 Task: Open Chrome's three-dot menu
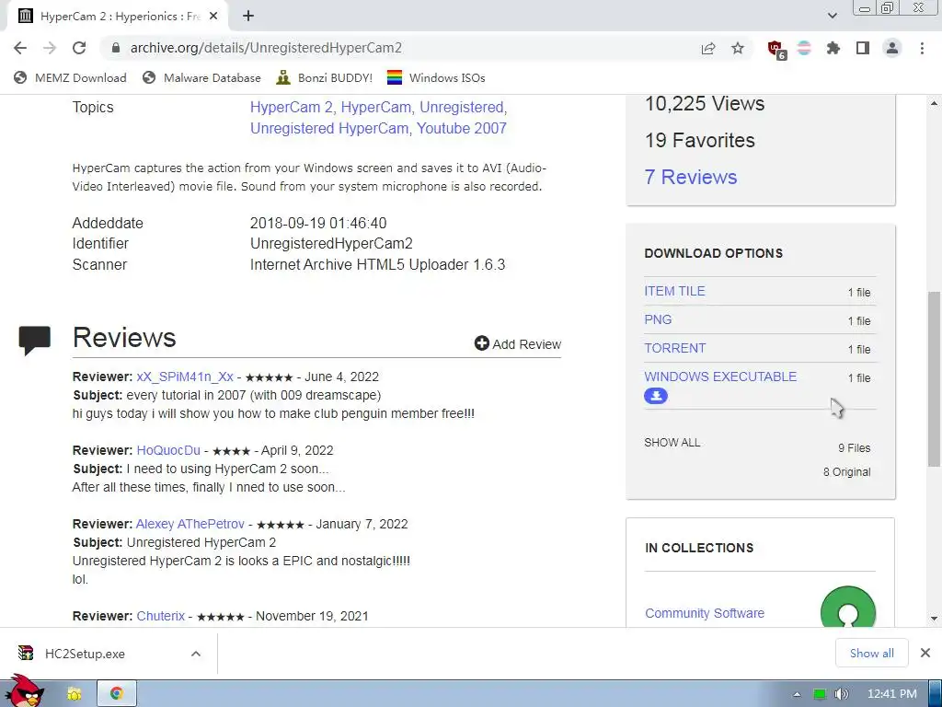[x=922, y=48]
